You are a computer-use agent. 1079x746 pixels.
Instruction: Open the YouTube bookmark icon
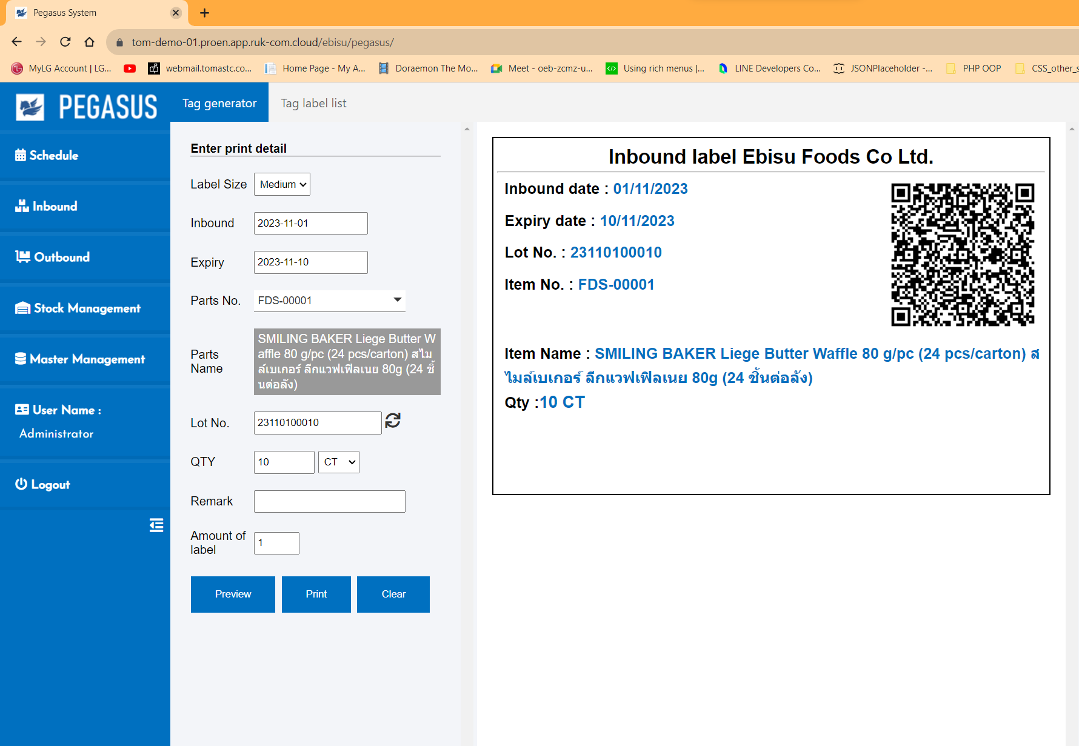(130, 68)
